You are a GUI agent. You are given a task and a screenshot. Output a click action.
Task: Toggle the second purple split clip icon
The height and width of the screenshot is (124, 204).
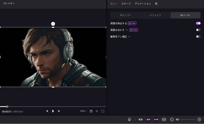click(x=156, y=120)
